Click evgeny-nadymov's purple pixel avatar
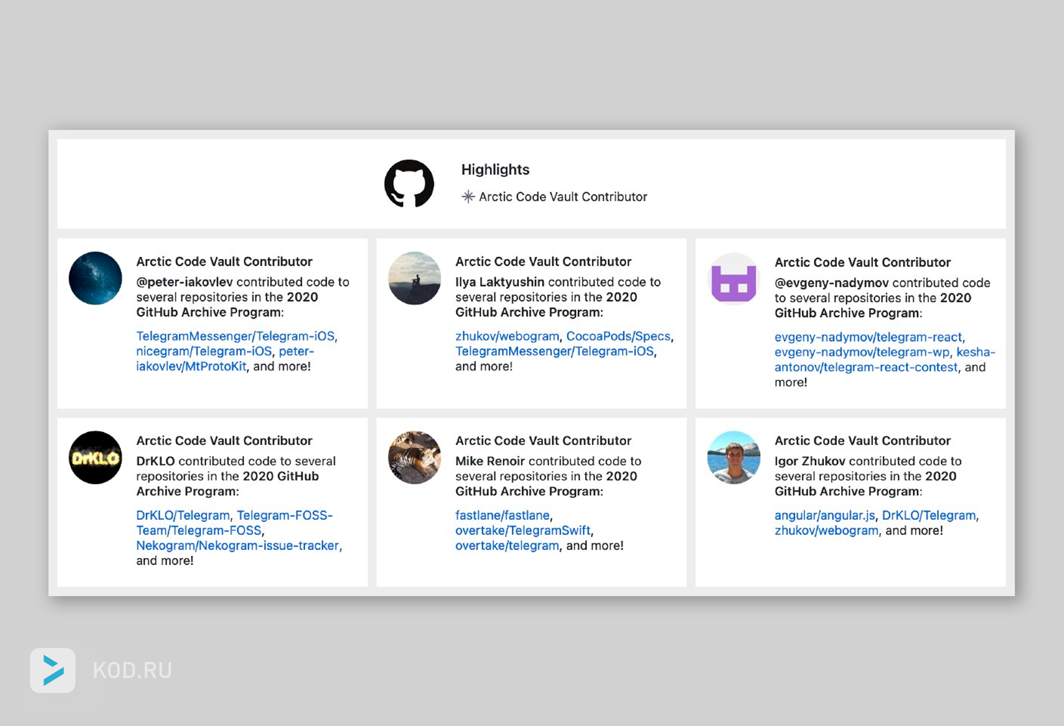This screenshot has width=1064, height=726. pos(733,279)
